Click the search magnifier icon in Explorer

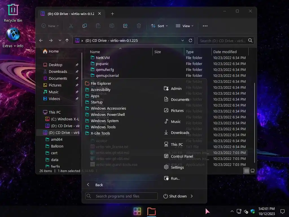(250, 40)
